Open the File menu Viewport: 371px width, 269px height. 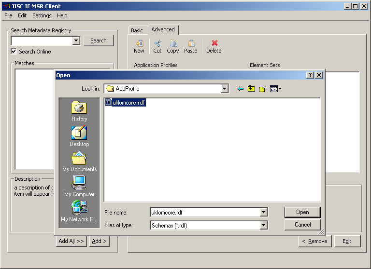coord(8,15)
